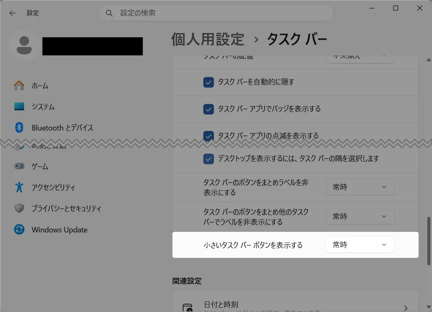Click the プライバシーとセキュリティ shield icon
432x312 pixels.
tap(19, 208)
